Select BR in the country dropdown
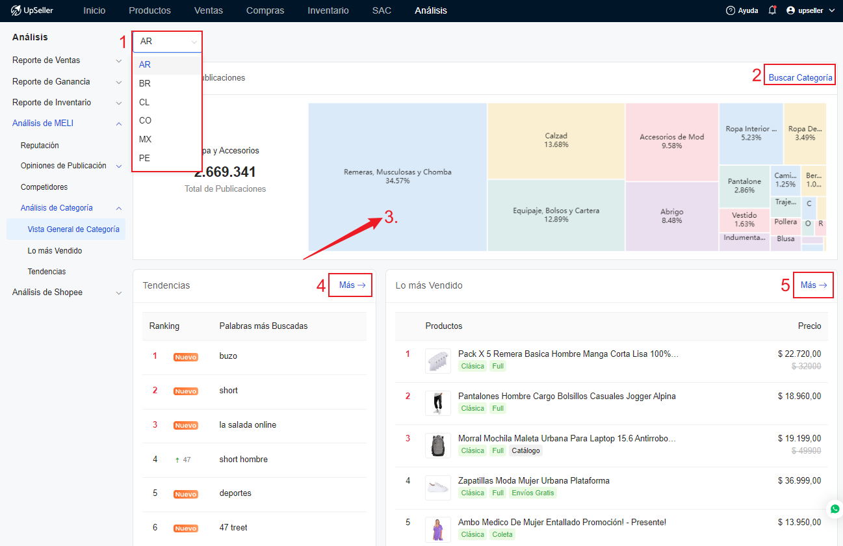 145,83
